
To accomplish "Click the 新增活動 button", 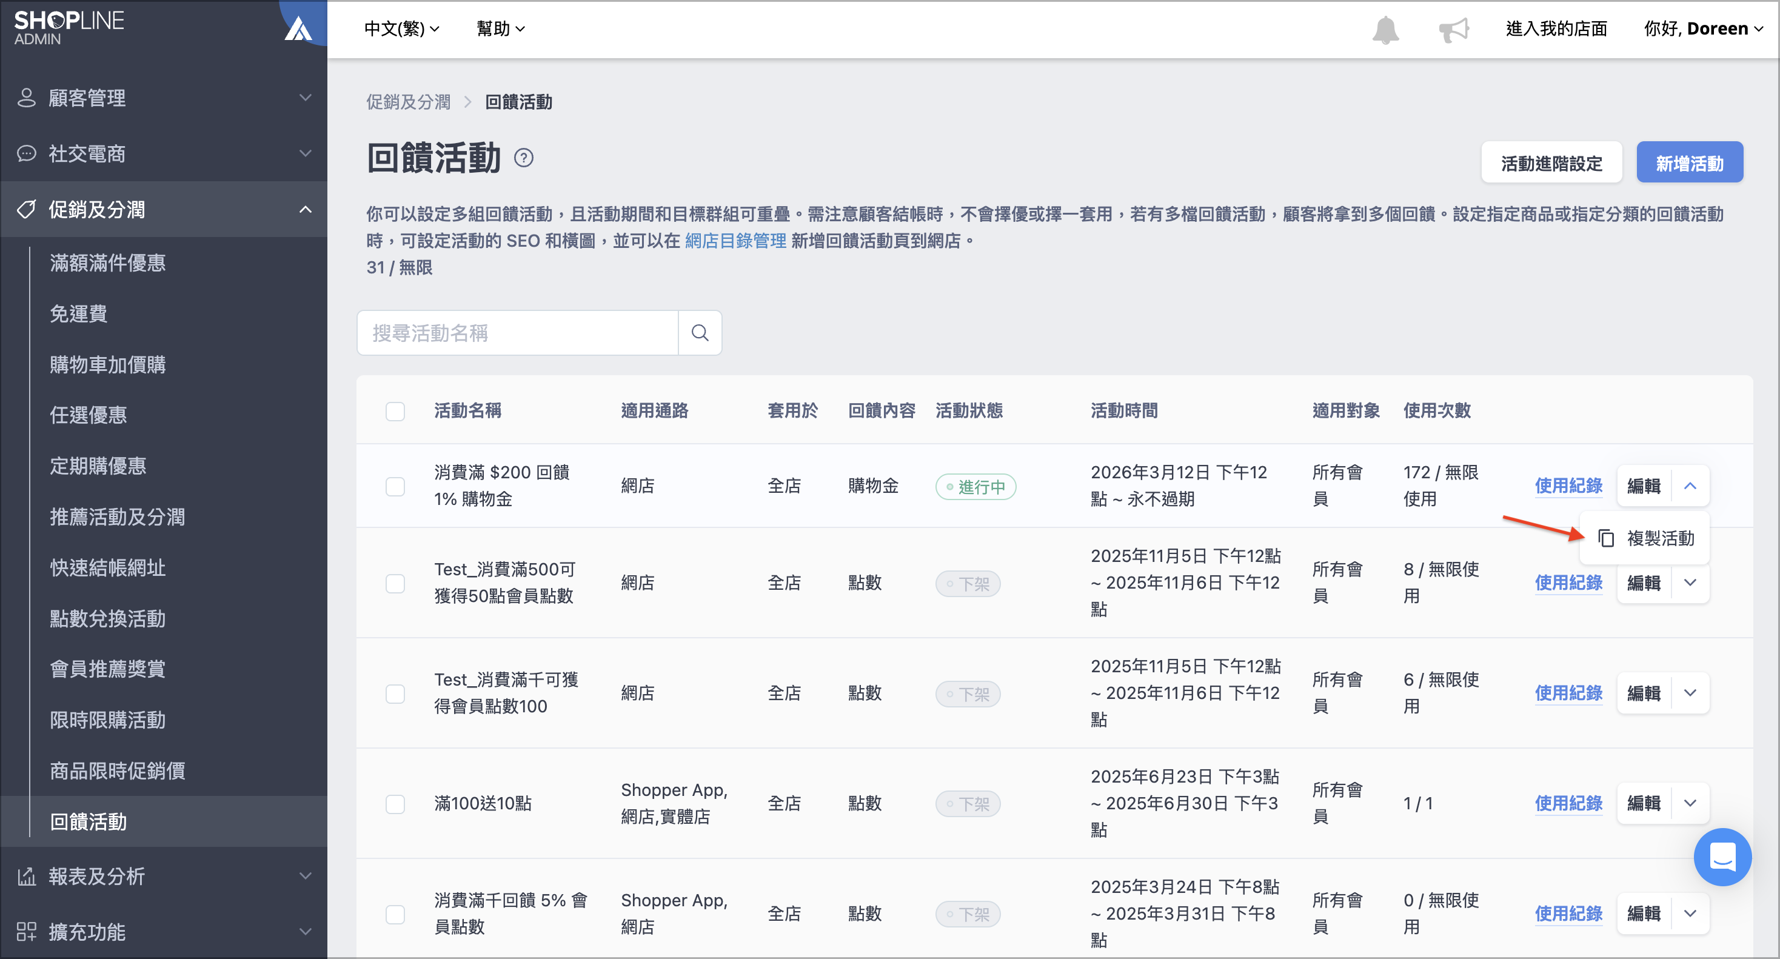I will tap(1690, 163).
